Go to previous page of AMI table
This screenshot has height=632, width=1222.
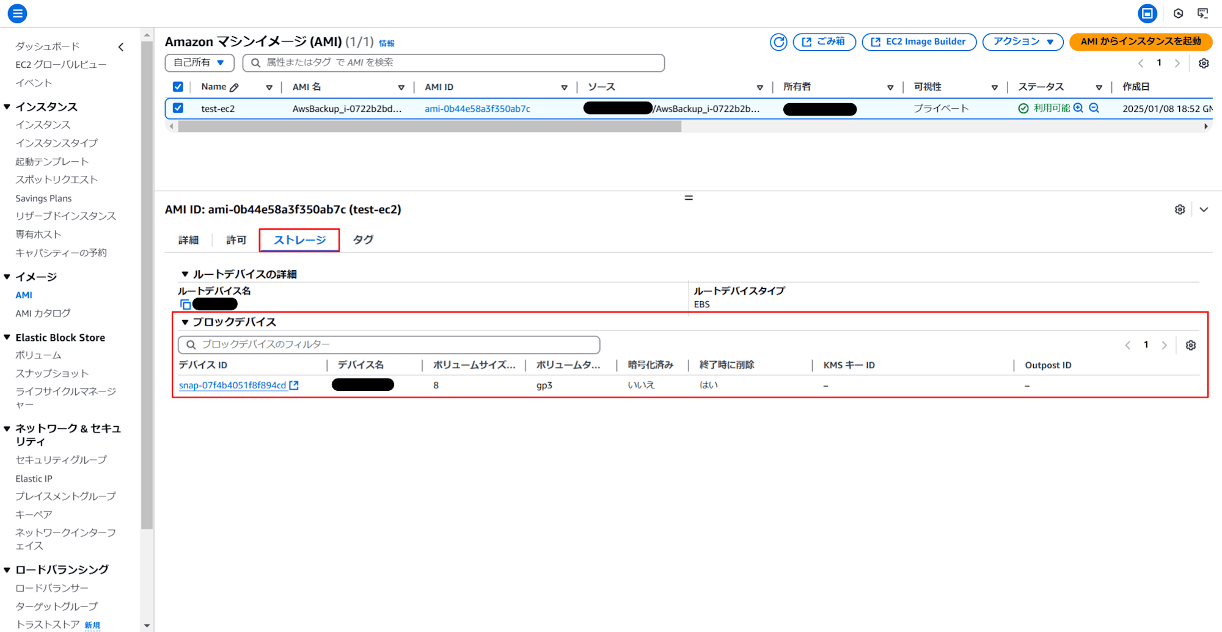click(1141, 63)
